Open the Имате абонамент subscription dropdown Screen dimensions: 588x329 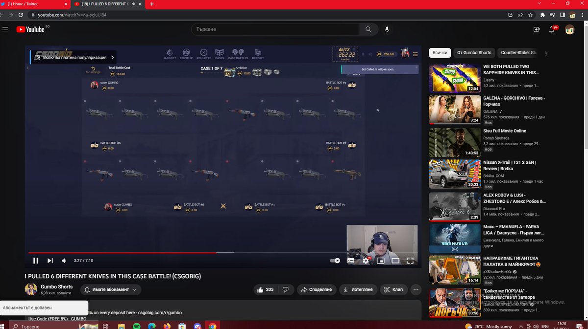tap(111, 289)
